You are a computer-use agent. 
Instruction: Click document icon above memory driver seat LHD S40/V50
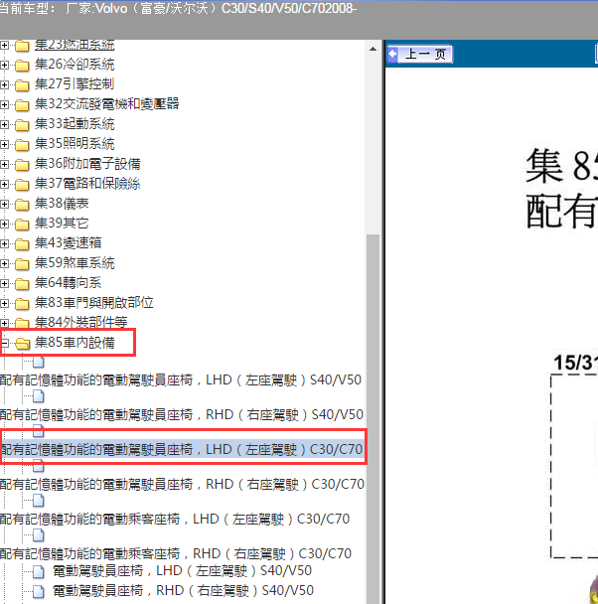click(x=38, y=362)
